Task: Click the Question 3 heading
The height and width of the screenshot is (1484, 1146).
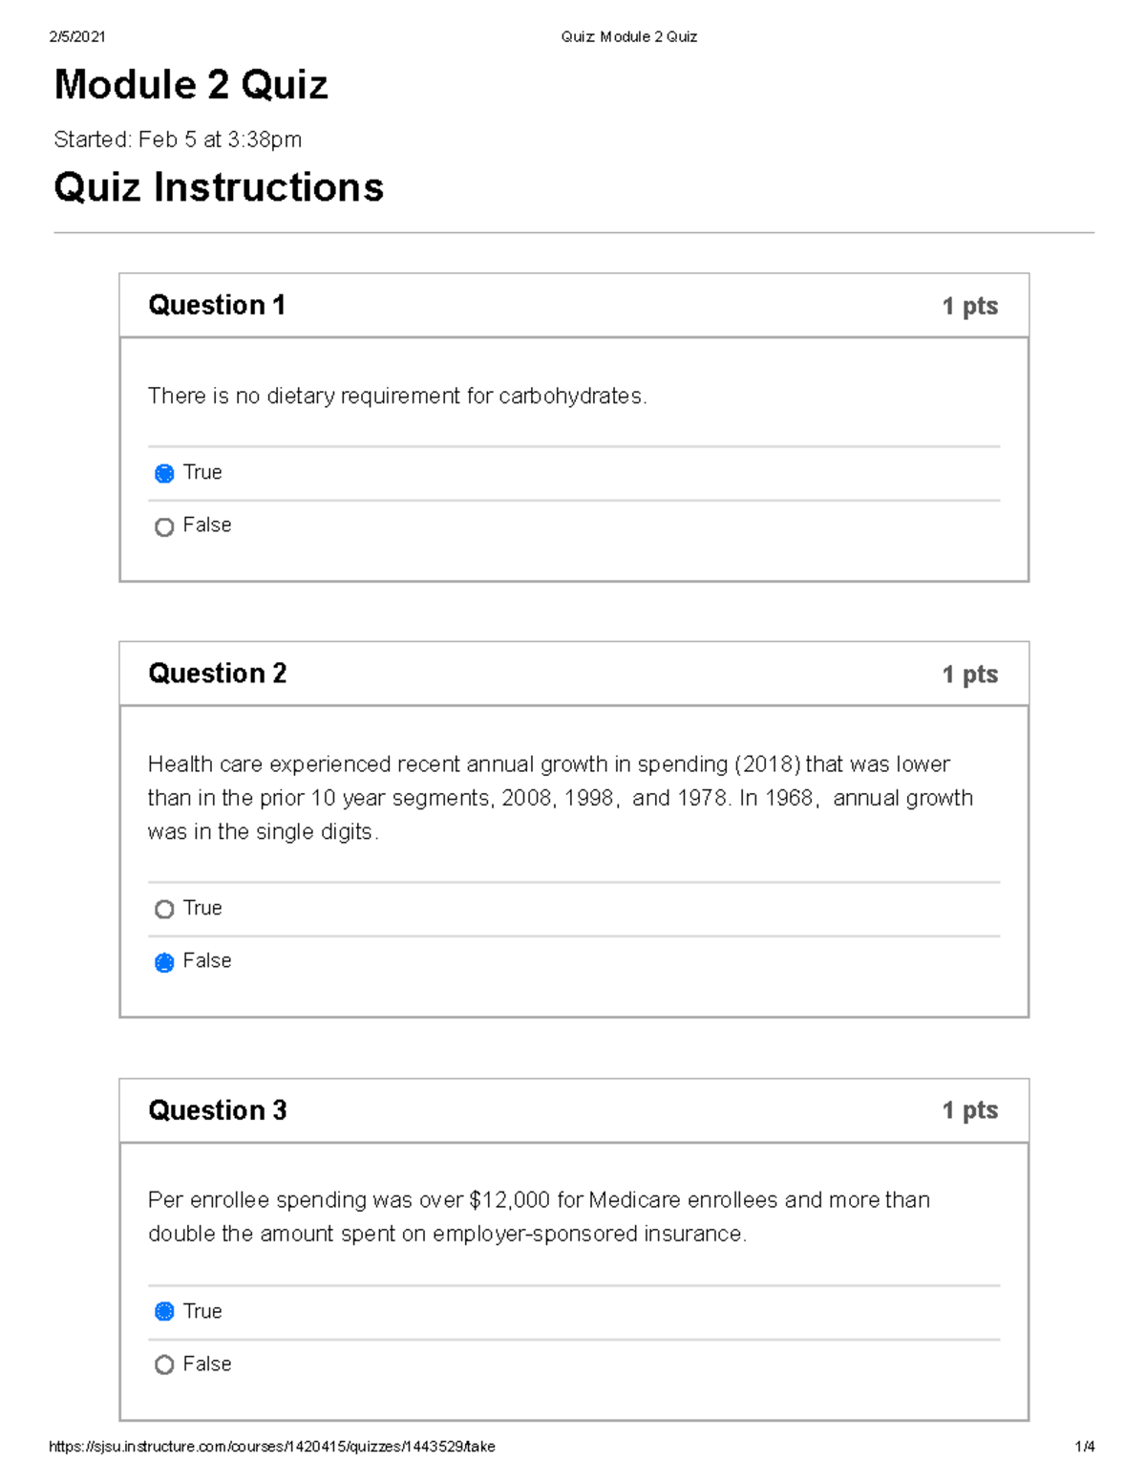Action: [x=217, y=1110]
